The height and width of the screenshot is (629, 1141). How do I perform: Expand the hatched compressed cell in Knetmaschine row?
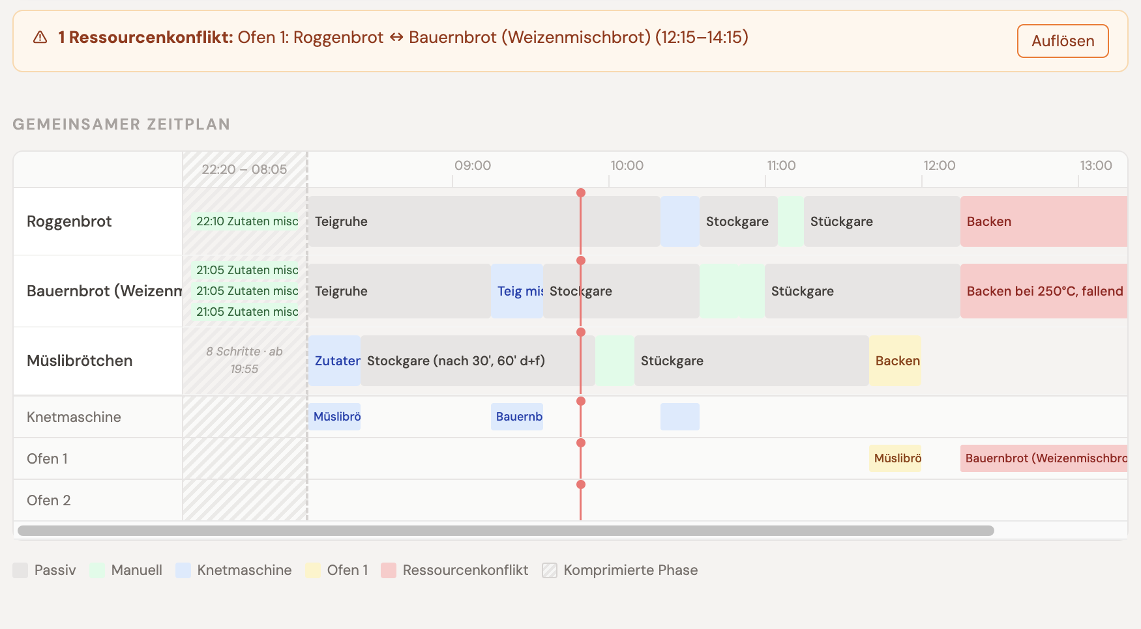click(x=244, y=417)
